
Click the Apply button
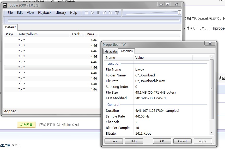click(x=203, y=141)
